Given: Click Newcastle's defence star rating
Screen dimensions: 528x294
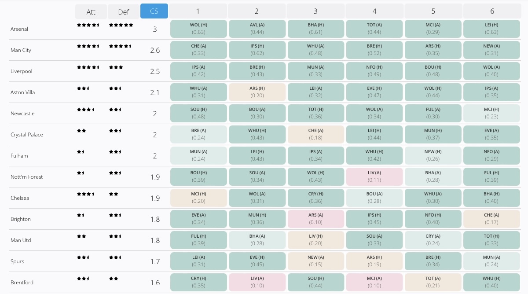Looking at the screenshot, I should click(x=115, y=110).
